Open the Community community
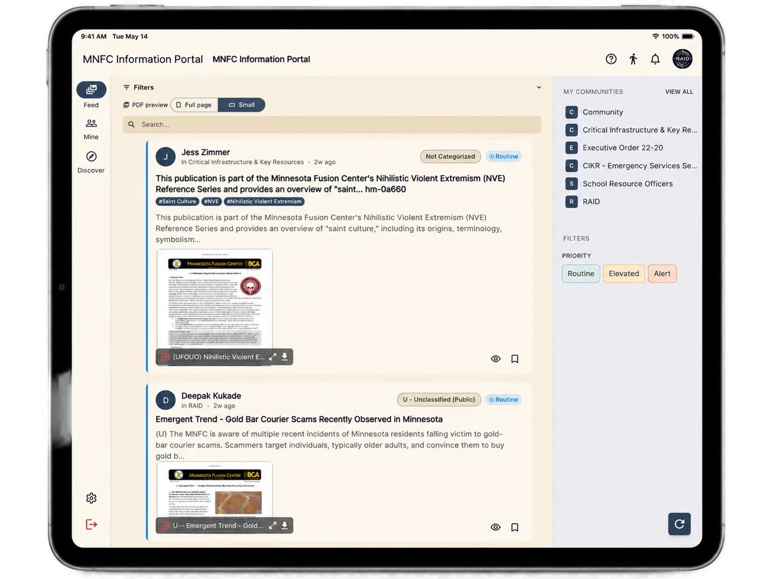This screenshot has height=579, width=772. coord(603,112)
